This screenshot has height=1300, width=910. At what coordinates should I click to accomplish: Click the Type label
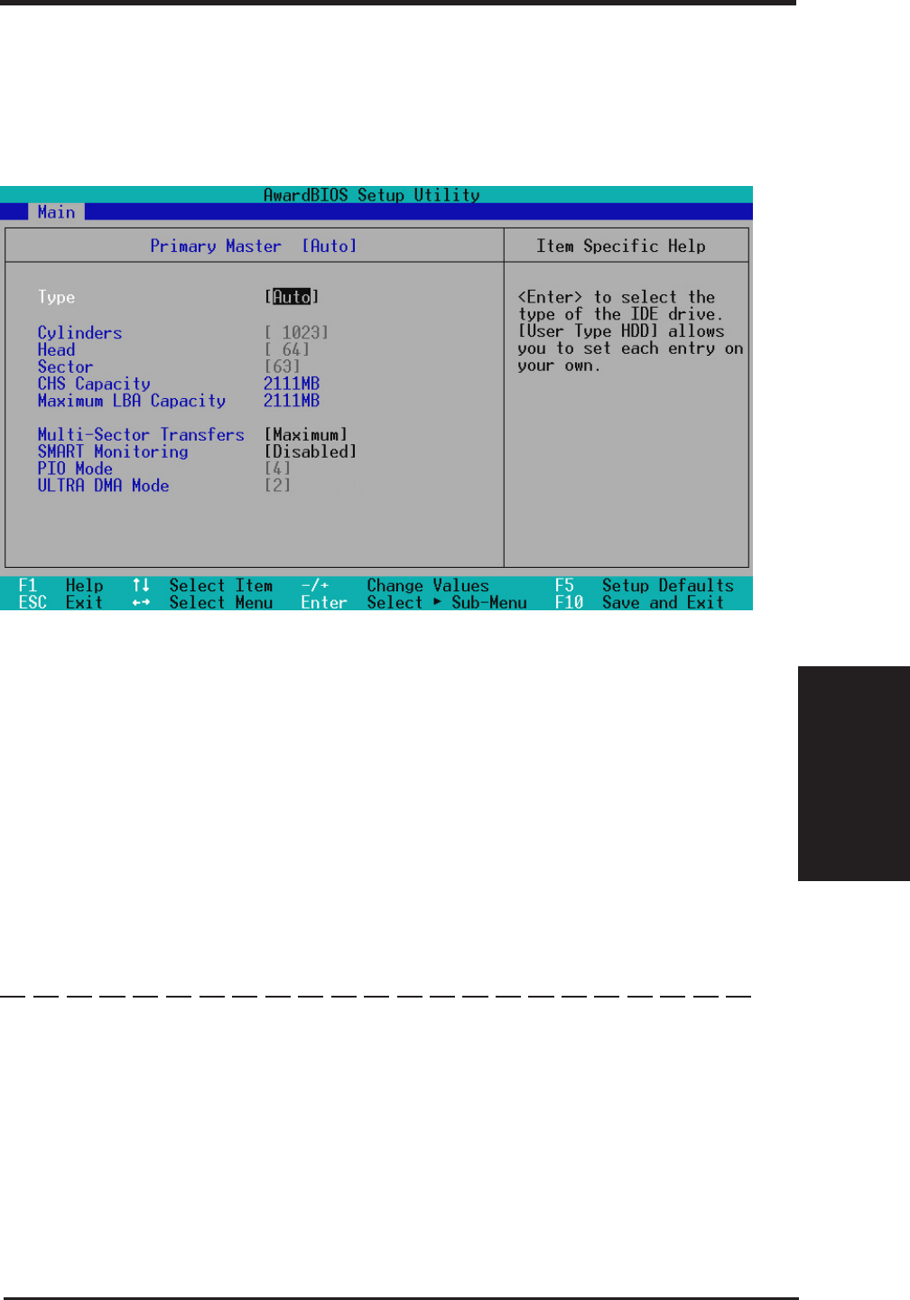56,298
